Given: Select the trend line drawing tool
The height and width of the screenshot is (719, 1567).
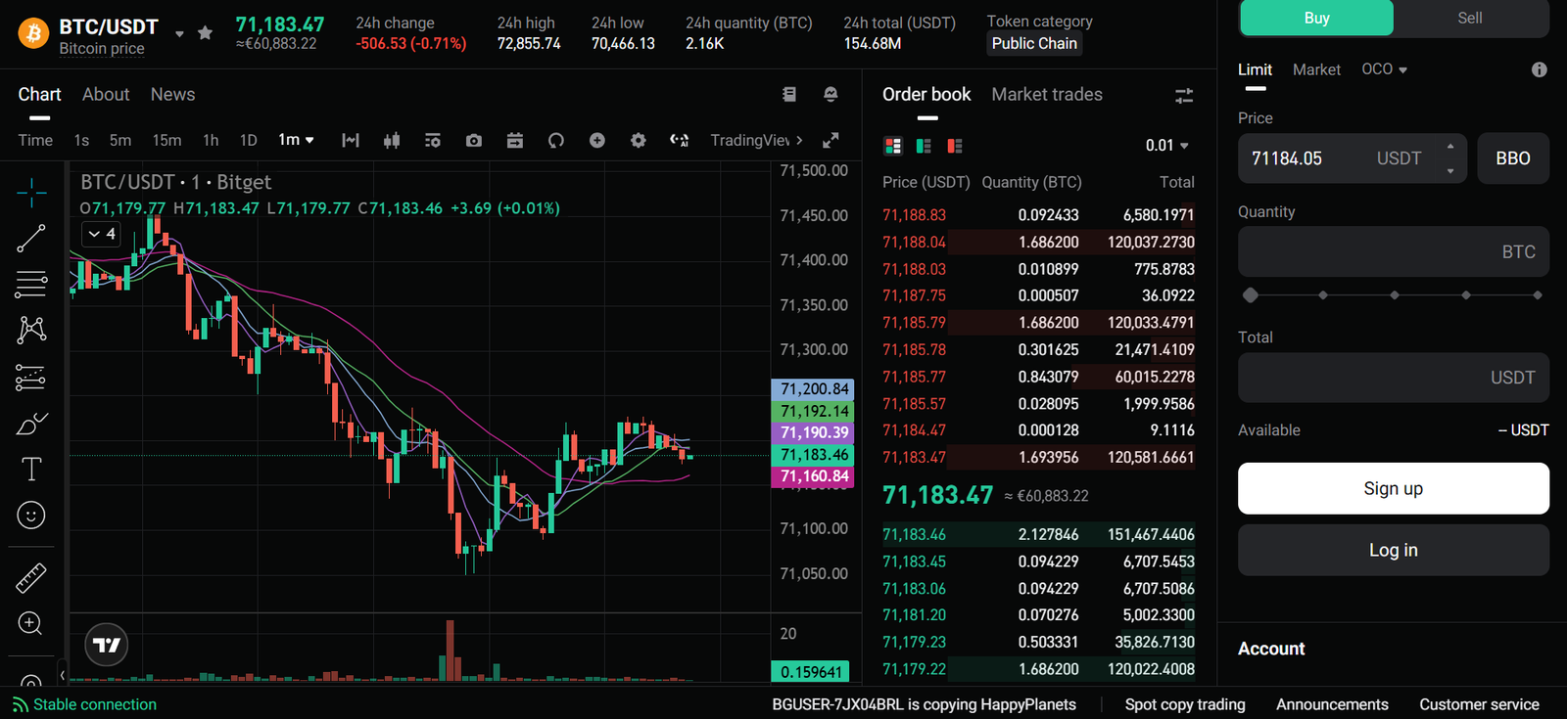Looking at the screenshot, I should click(31, 238).
